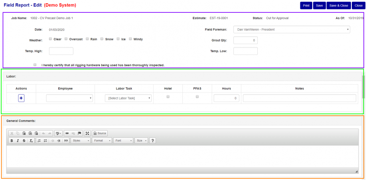367x180 pixels.
Task: Click the Save button
Action: [319, 6]
